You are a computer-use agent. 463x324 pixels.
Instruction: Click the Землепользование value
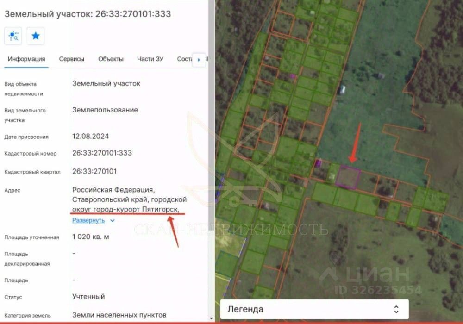pos(105,110)
